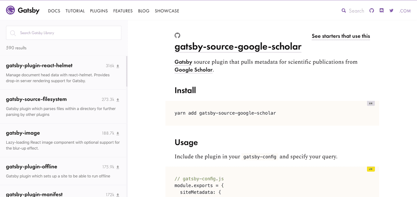Select gatsby-source-filesystem in the plugin list
This screenshot has height=197, width=417.
pos(36,99)
